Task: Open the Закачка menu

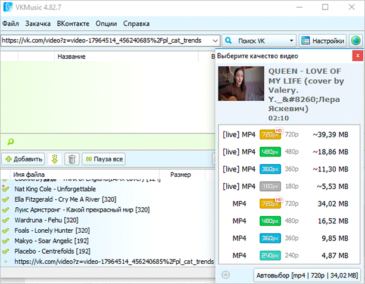Action: pyautogui.click(x=38, y=23)
